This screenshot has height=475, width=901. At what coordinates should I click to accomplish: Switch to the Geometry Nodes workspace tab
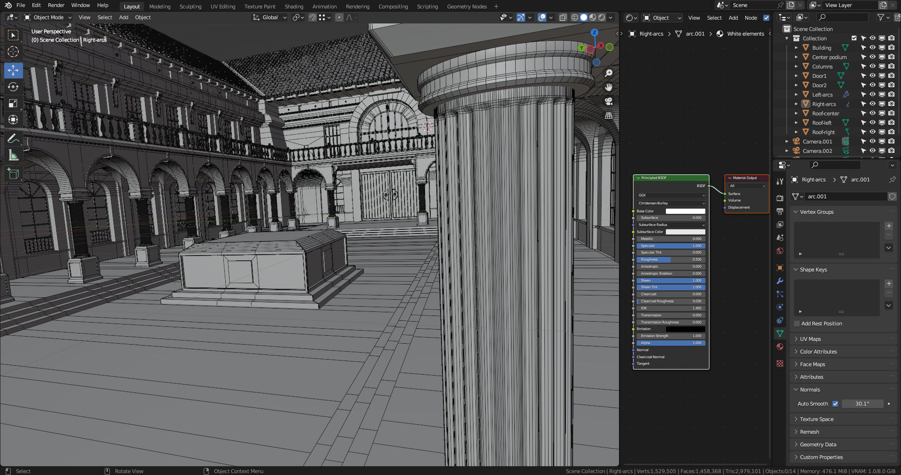466,7
